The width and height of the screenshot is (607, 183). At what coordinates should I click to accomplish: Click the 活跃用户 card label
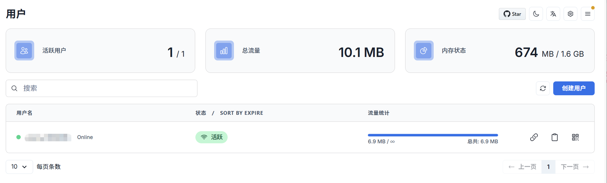(54, 51)
